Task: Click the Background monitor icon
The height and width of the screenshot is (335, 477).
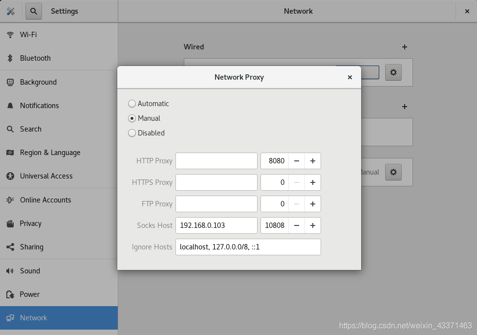Action: 10,82
